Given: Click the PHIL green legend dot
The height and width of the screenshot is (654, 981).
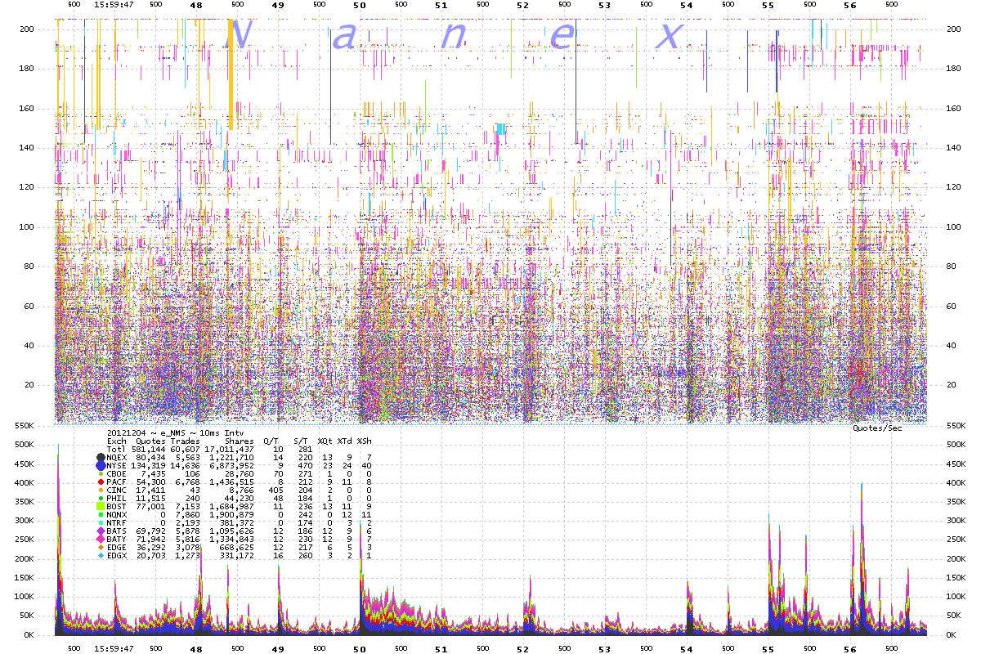Looking at the screenshot, I should coord(101,499).
